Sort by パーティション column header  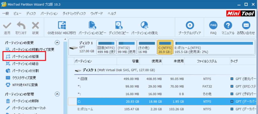(95, 61)
